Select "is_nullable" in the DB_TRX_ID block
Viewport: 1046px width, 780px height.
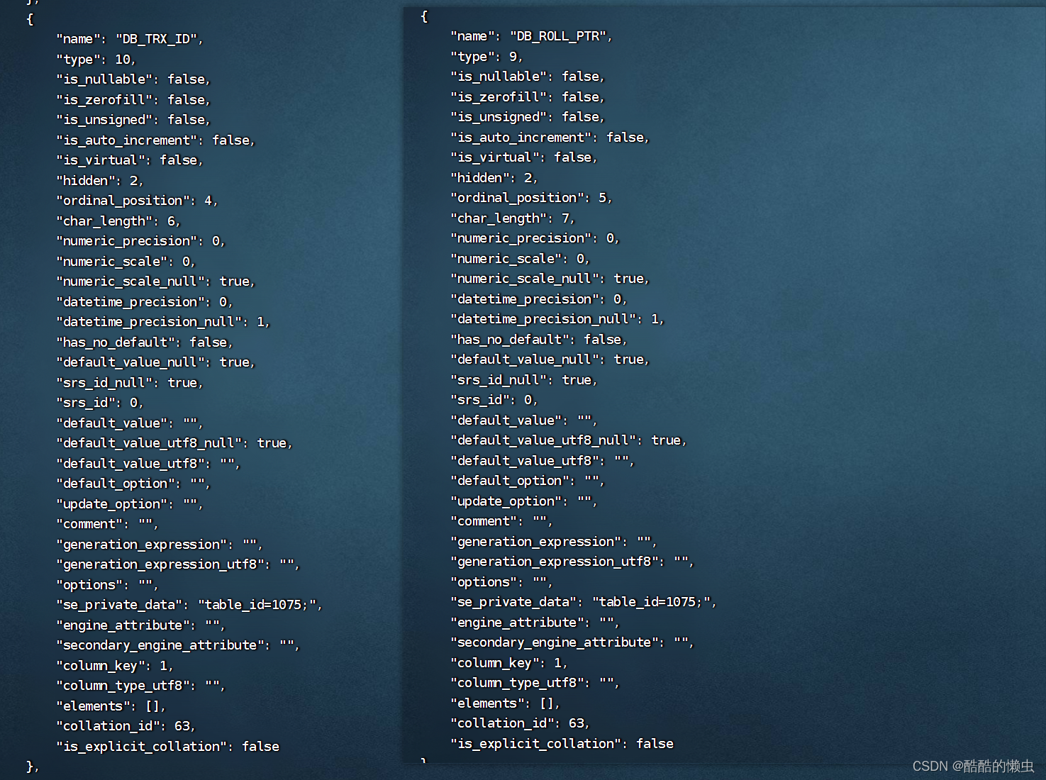click(x=133, y=79)
